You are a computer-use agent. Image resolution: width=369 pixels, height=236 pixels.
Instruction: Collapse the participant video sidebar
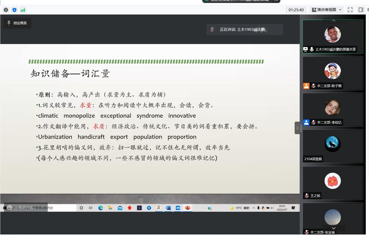click(297, 128)
